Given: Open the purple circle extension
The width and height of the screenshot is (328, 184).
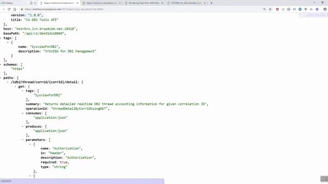Looking at the screenshot, I should [317, 9].
